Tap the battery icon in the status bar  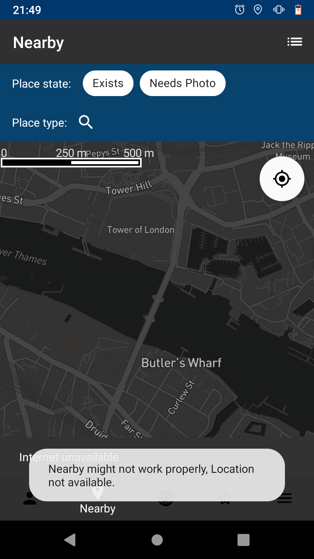pyautogui.click(x=297, y=10)
